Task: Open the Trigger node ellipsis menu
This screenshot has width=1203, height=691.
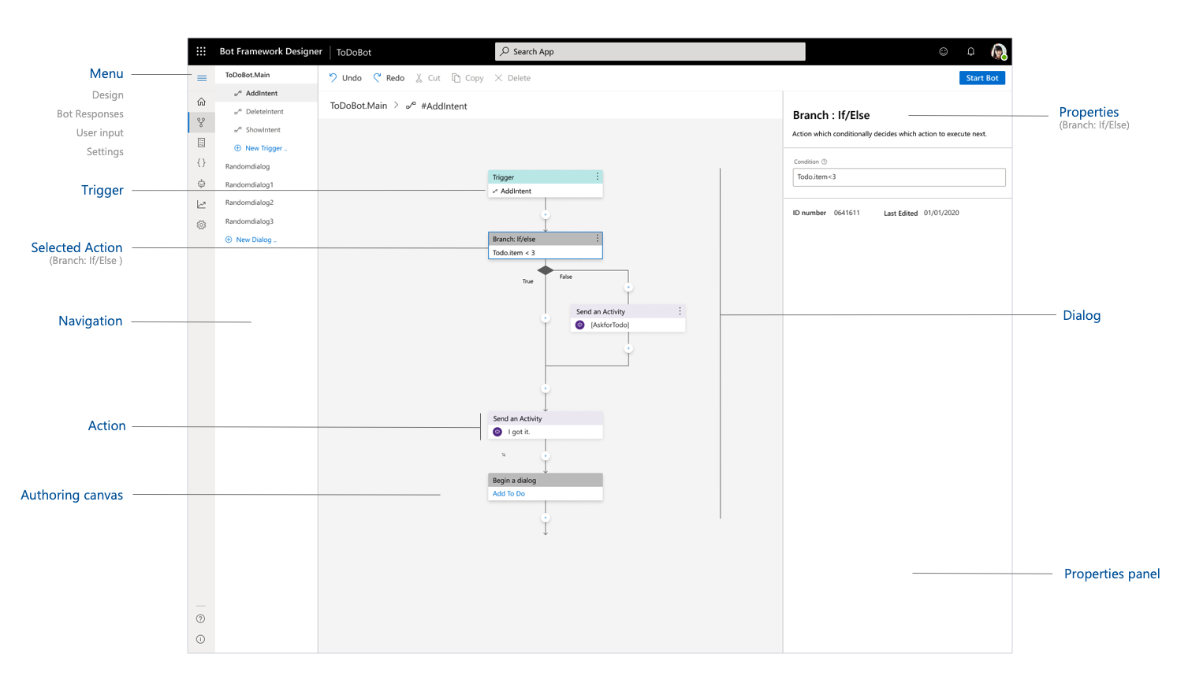Action: [x=597, y=176]
